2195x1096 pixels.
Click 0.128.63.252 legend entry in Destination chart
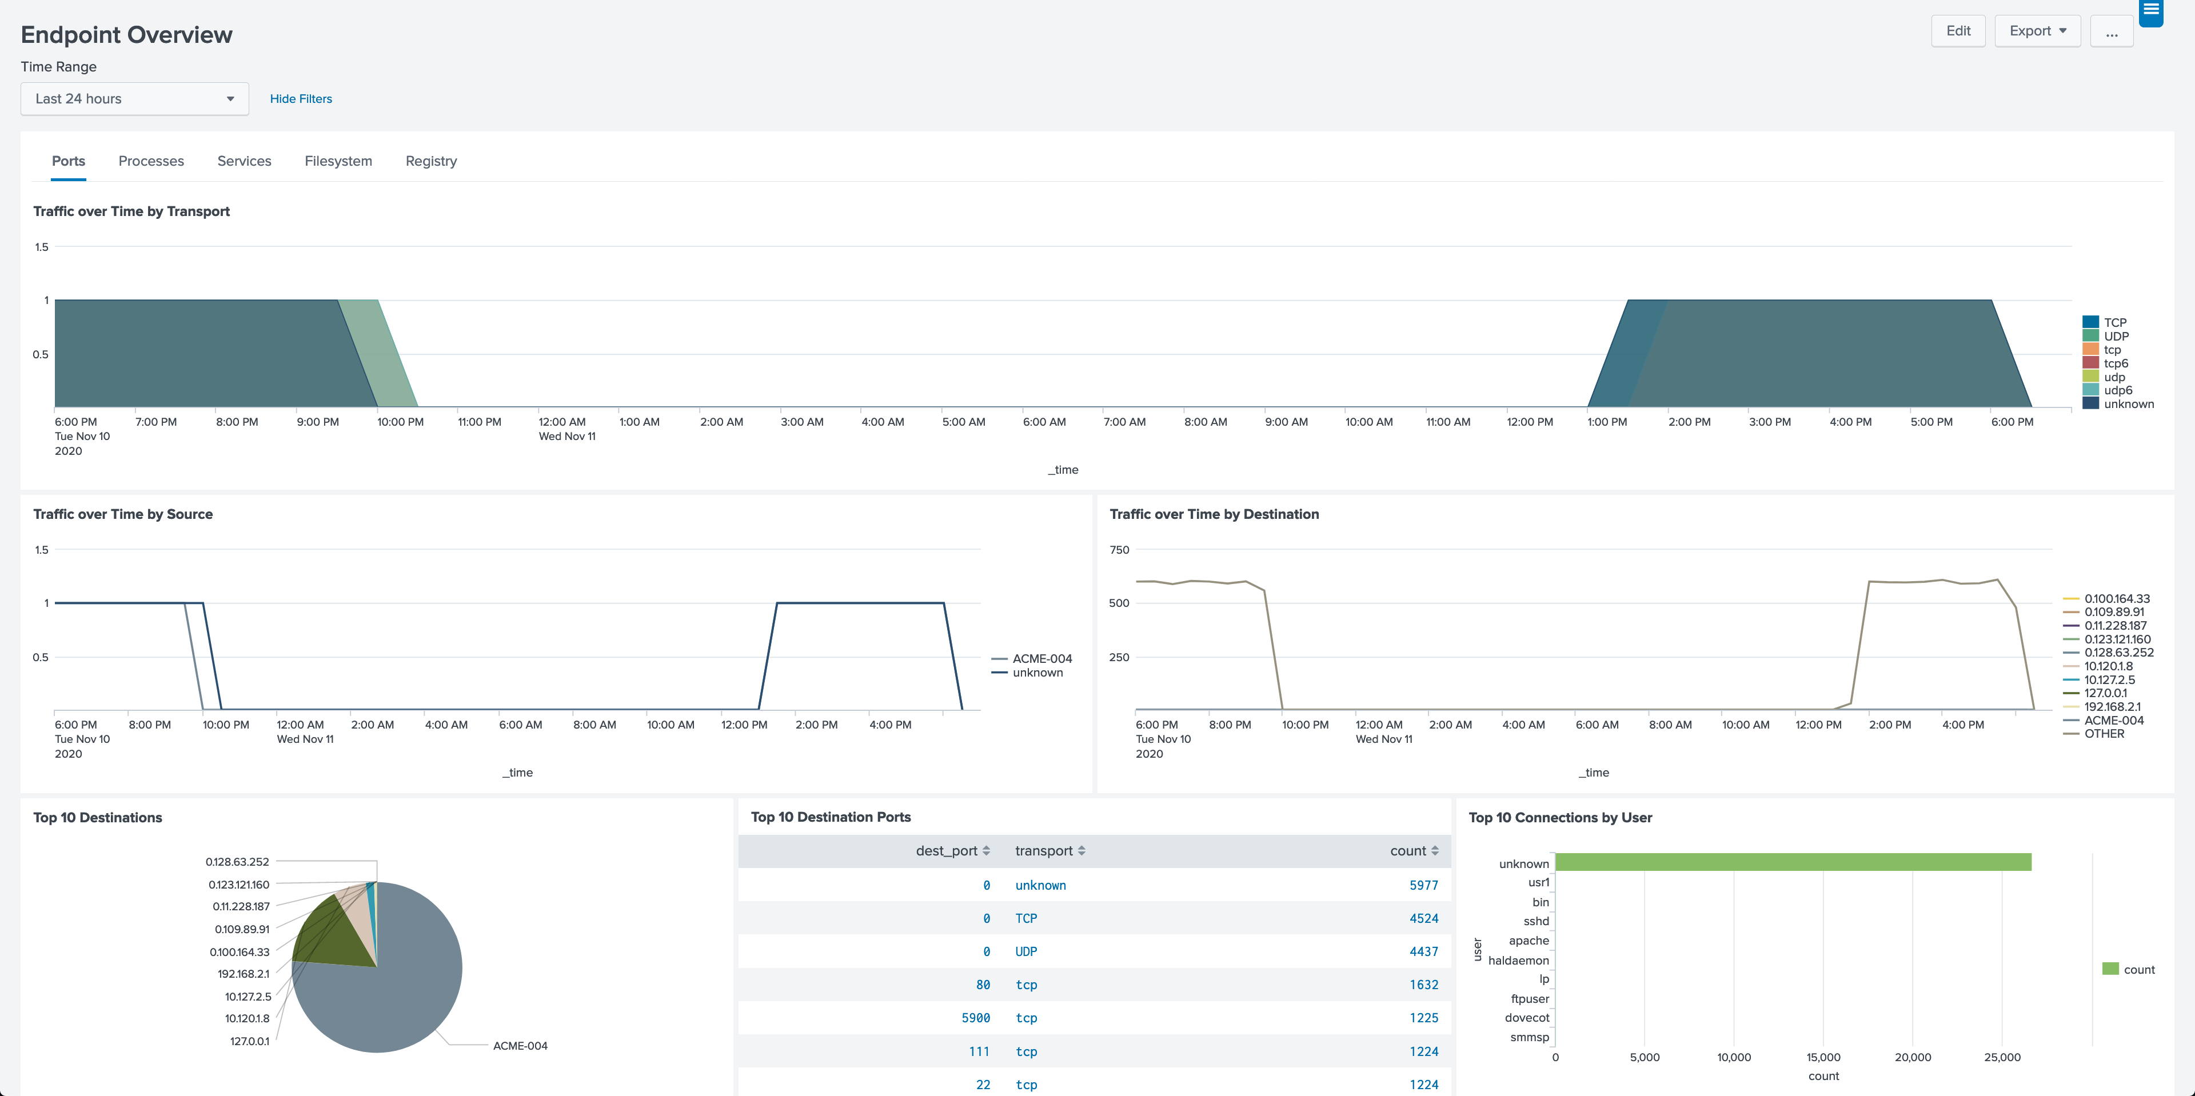[2109, 653]
